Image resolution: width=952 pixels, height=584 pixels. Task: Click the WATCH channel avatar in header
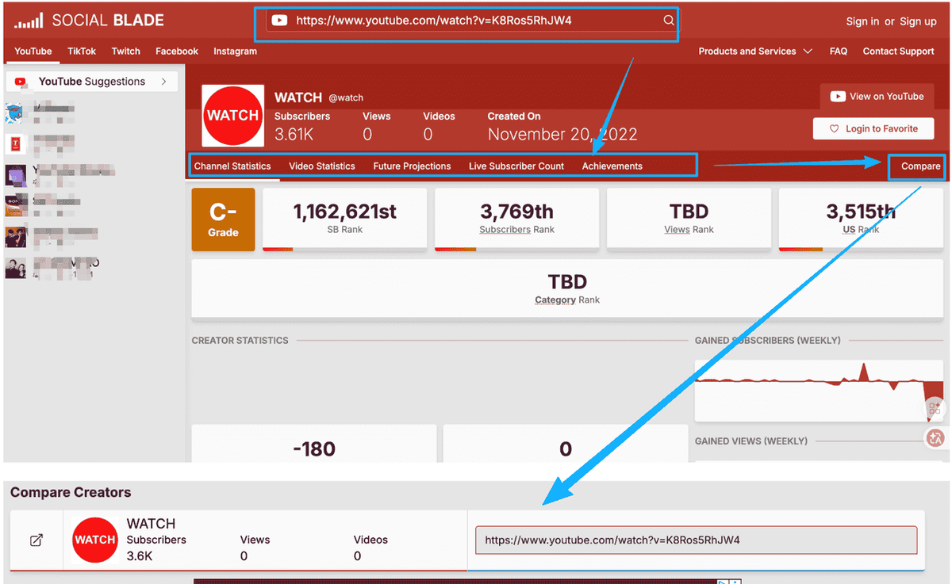click(x=232, y=116)
